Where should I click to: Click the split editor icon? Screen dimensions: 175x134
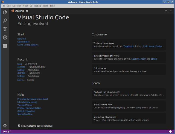pyautogui.click(x=166, y=11)
